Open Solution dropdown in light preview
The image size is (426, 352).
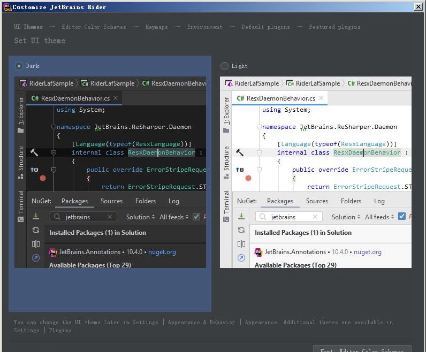[346, 217]
